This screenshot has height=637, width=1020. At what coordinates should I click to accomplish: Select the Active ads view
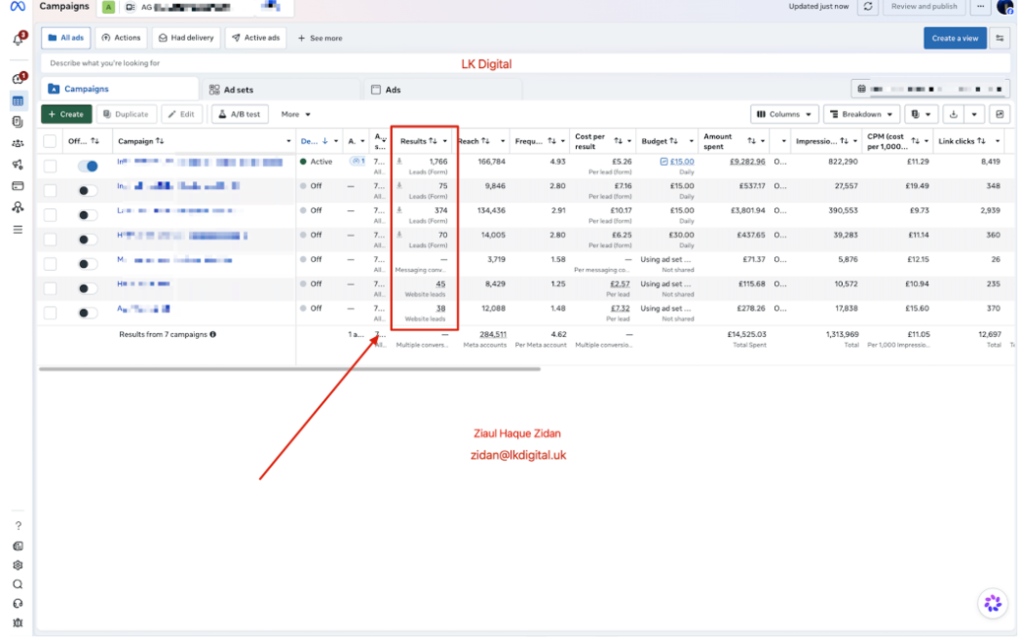click(x=255, y=38)
